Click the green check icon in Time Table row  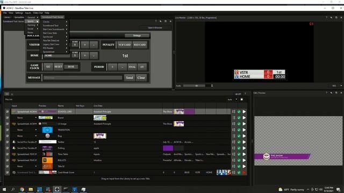[x=239, y=154]
